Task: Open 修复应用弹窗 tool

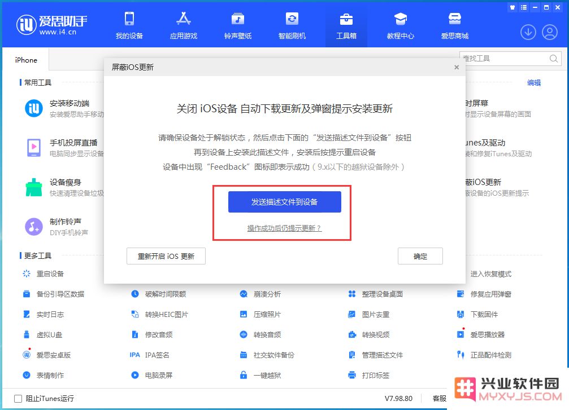Action: click(x=484, y=294)
